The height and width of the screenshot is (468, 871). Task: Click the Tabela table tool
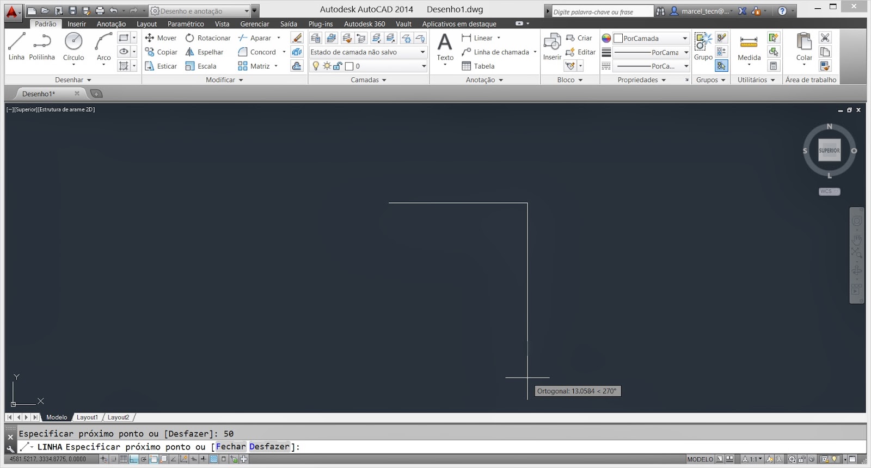tap(478, 66)
